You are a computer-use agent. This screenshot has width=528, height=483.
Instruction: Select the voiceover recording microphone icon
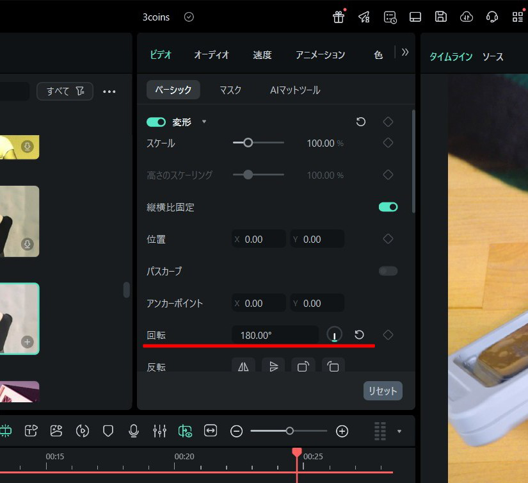[x=134, y=430]
